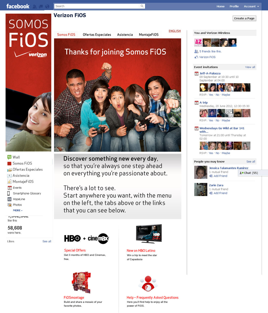Open messages icon in top bar

point(41,7)
